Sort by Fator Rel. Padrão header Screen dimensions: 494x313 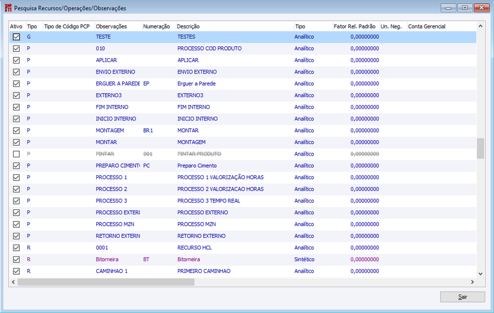click(356, 27)
